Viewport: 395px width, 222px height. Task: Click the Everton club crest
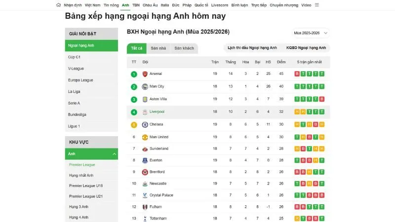145,160
